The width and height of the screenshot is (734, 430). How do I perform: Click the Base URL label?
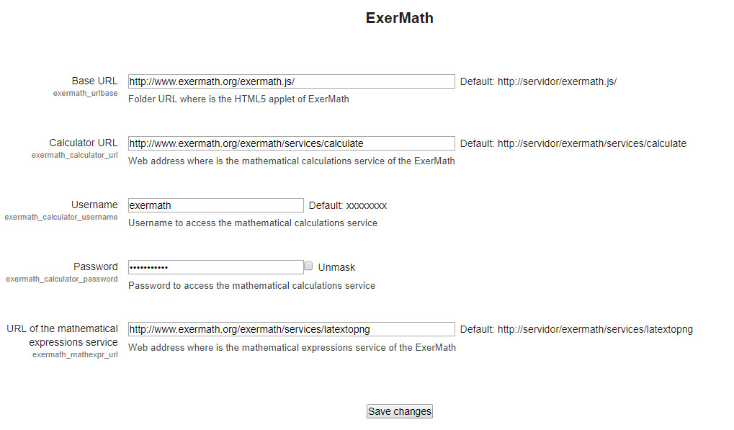tap(94, 81)
